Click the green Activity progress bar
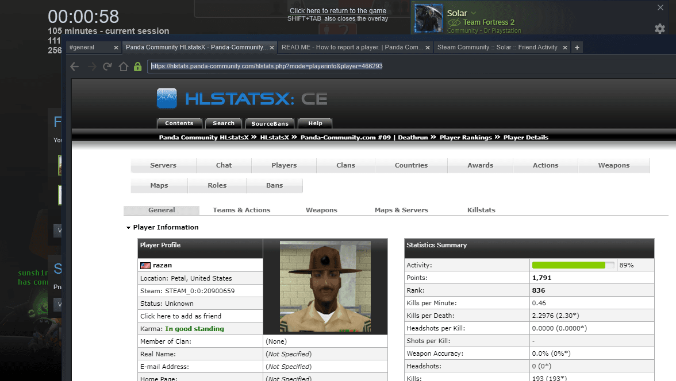 (x=569, y=265)
